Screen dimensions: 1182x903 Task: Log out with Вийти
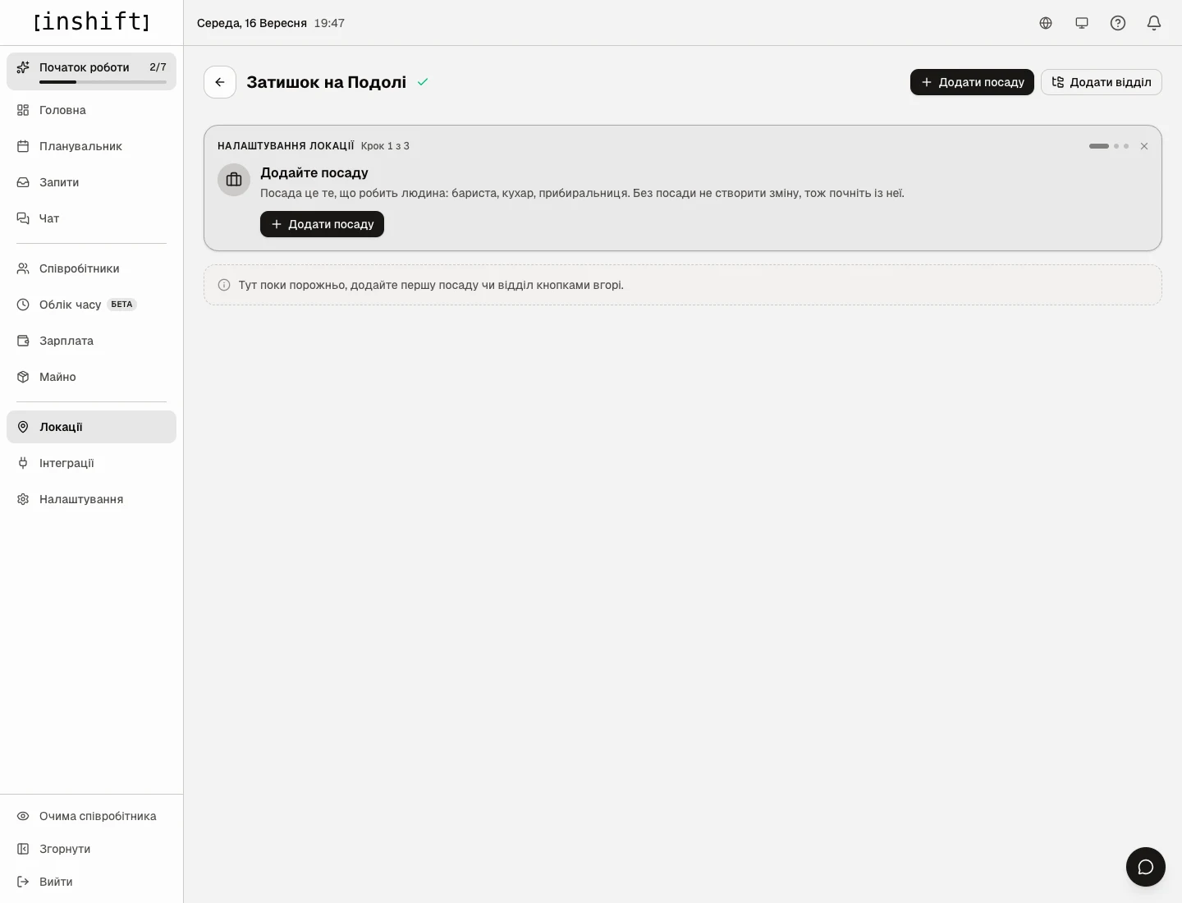[x=91, y=882]
